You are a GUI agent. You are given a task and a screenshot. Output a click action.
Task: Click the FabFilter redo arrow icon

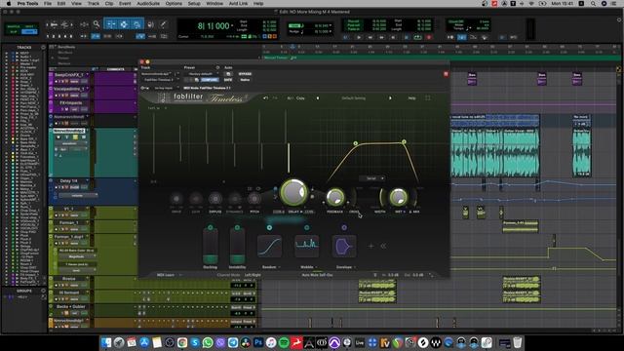(x=275, y=97)
